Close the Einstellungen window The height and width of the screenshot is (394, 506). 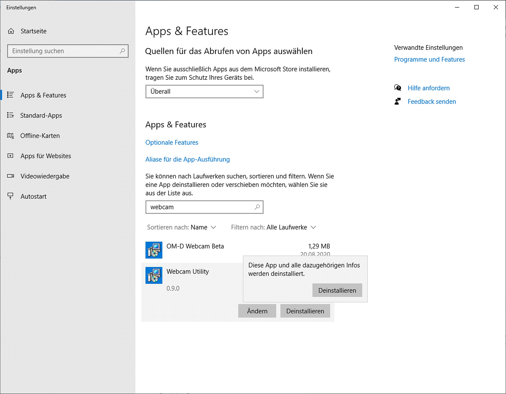click(x=496, y=7)
